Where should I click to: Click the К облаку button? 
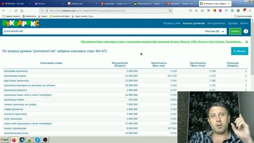click(240, 51)
